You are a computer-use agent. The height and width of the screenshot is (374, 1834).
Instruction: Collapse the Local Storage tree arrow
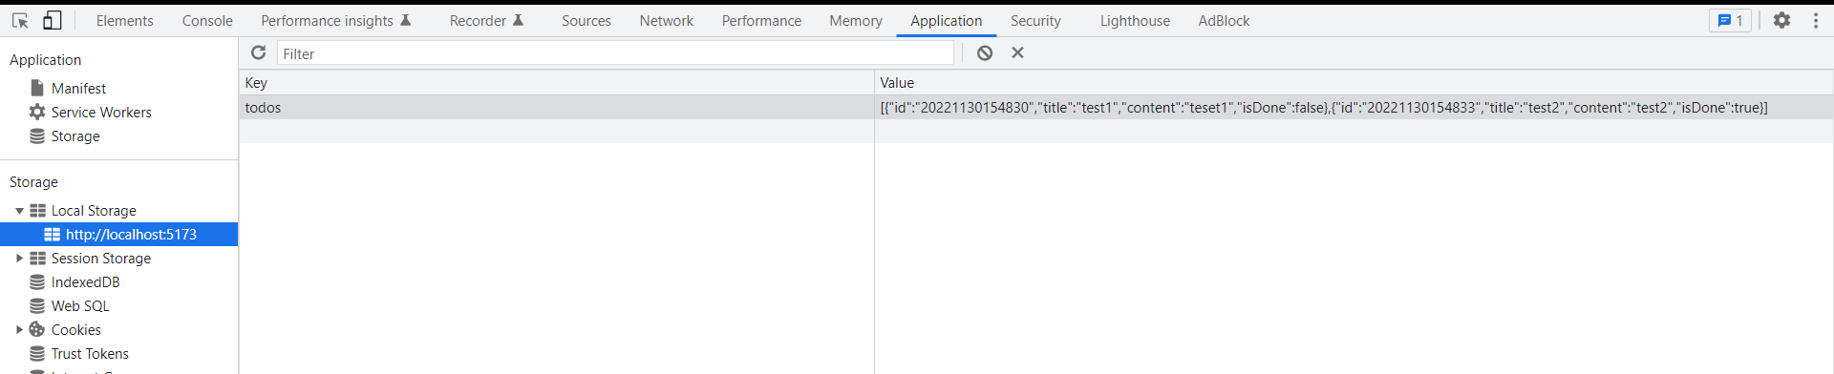pyautogui.click(x=19, y=211)
